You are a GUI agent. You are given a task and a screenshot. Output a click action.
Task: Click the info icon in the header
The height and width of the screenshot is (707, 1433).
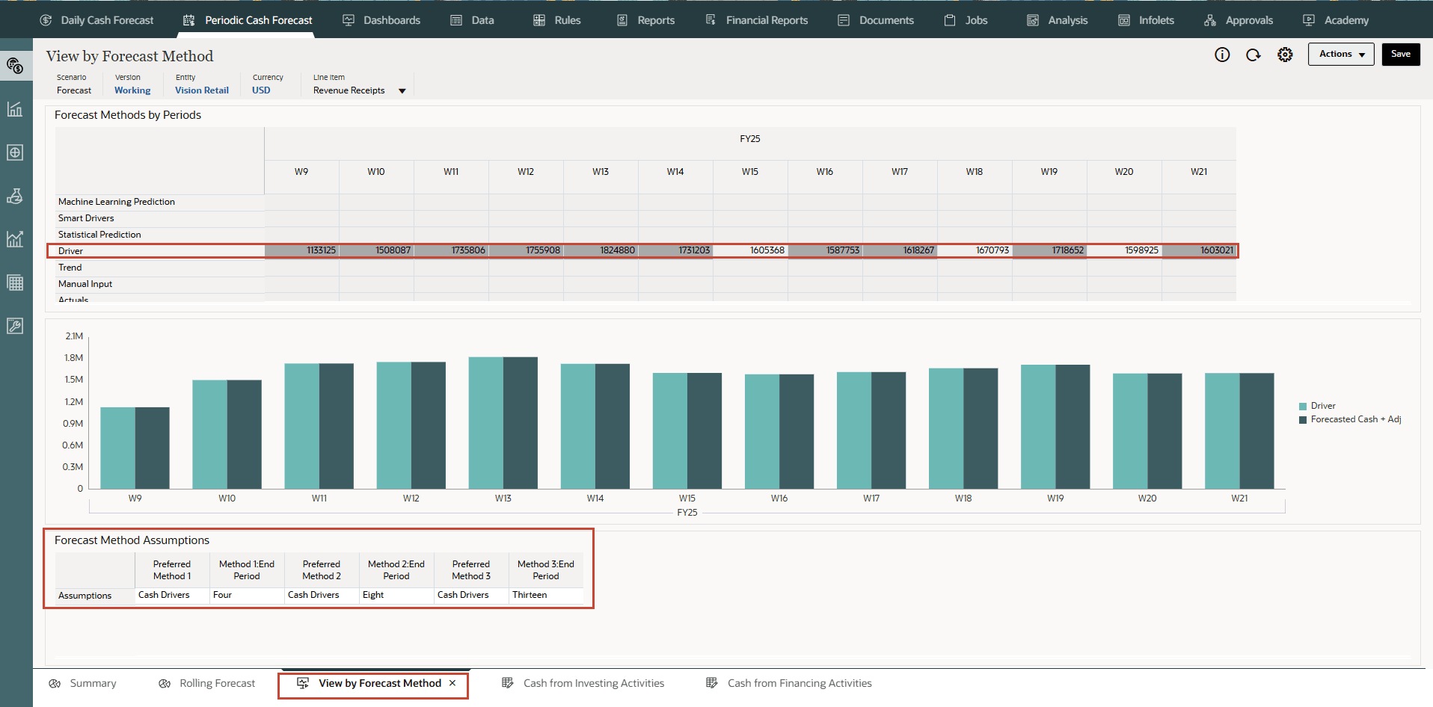click(x=1222, y=55)
